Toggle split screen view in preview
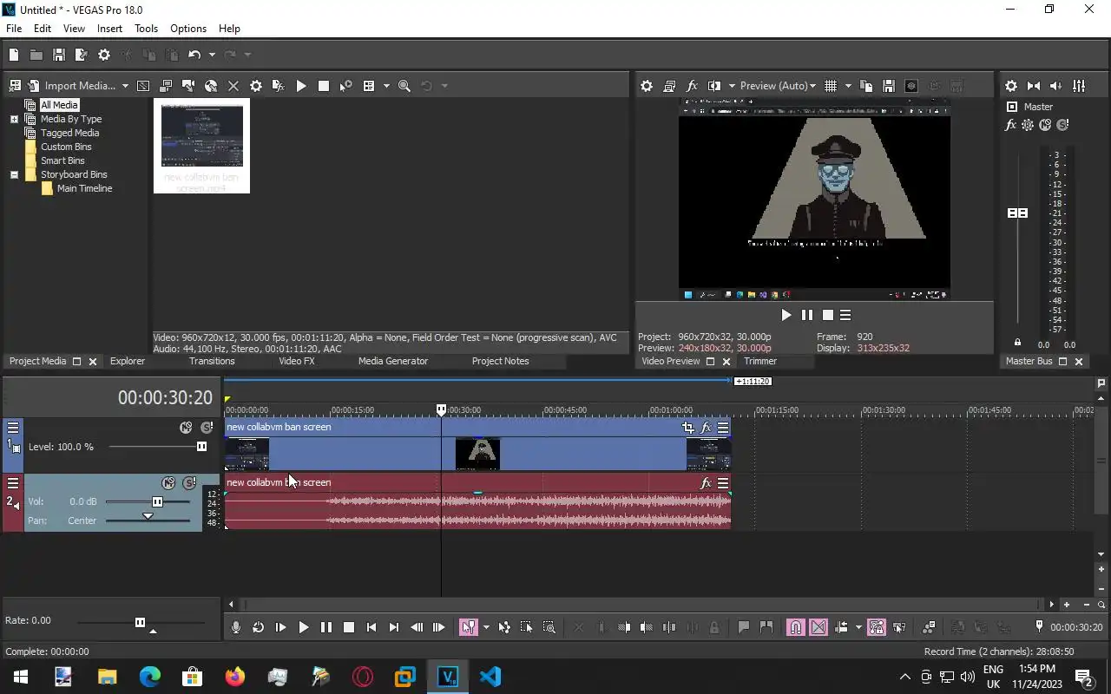Viewport: 1111px width, 694px height. click(714, 86)
